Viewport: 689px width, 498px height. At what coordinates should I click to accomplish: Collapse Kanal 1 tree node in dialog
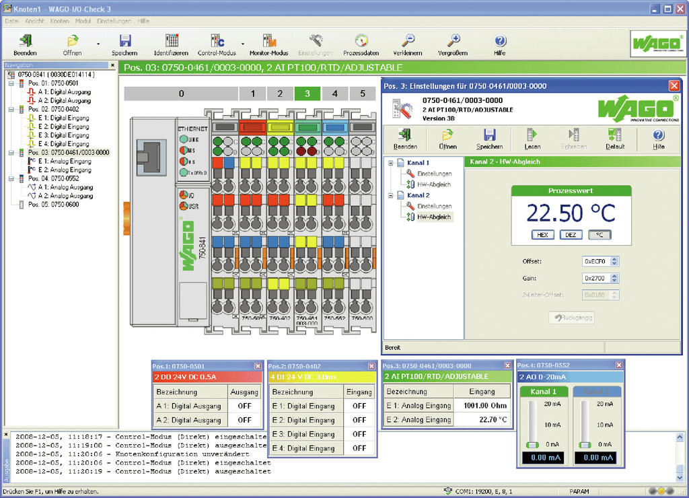[x=390, y=163]
